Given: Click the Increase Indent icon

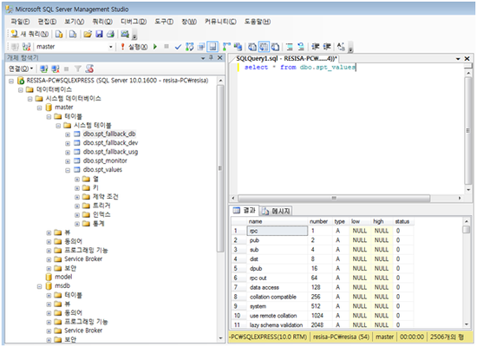Looking at the screenshot, I should click(x=327, y=47).
